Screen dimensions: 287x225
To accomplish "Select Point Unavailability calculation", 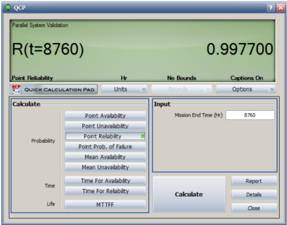I will point(105,126).
